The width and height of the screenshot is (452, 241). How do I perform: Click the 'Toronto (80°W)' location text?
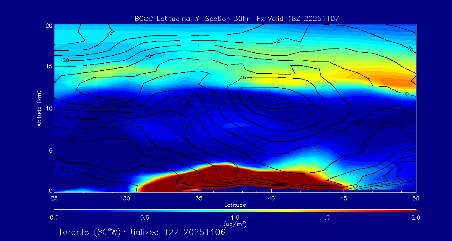point(88,232)
